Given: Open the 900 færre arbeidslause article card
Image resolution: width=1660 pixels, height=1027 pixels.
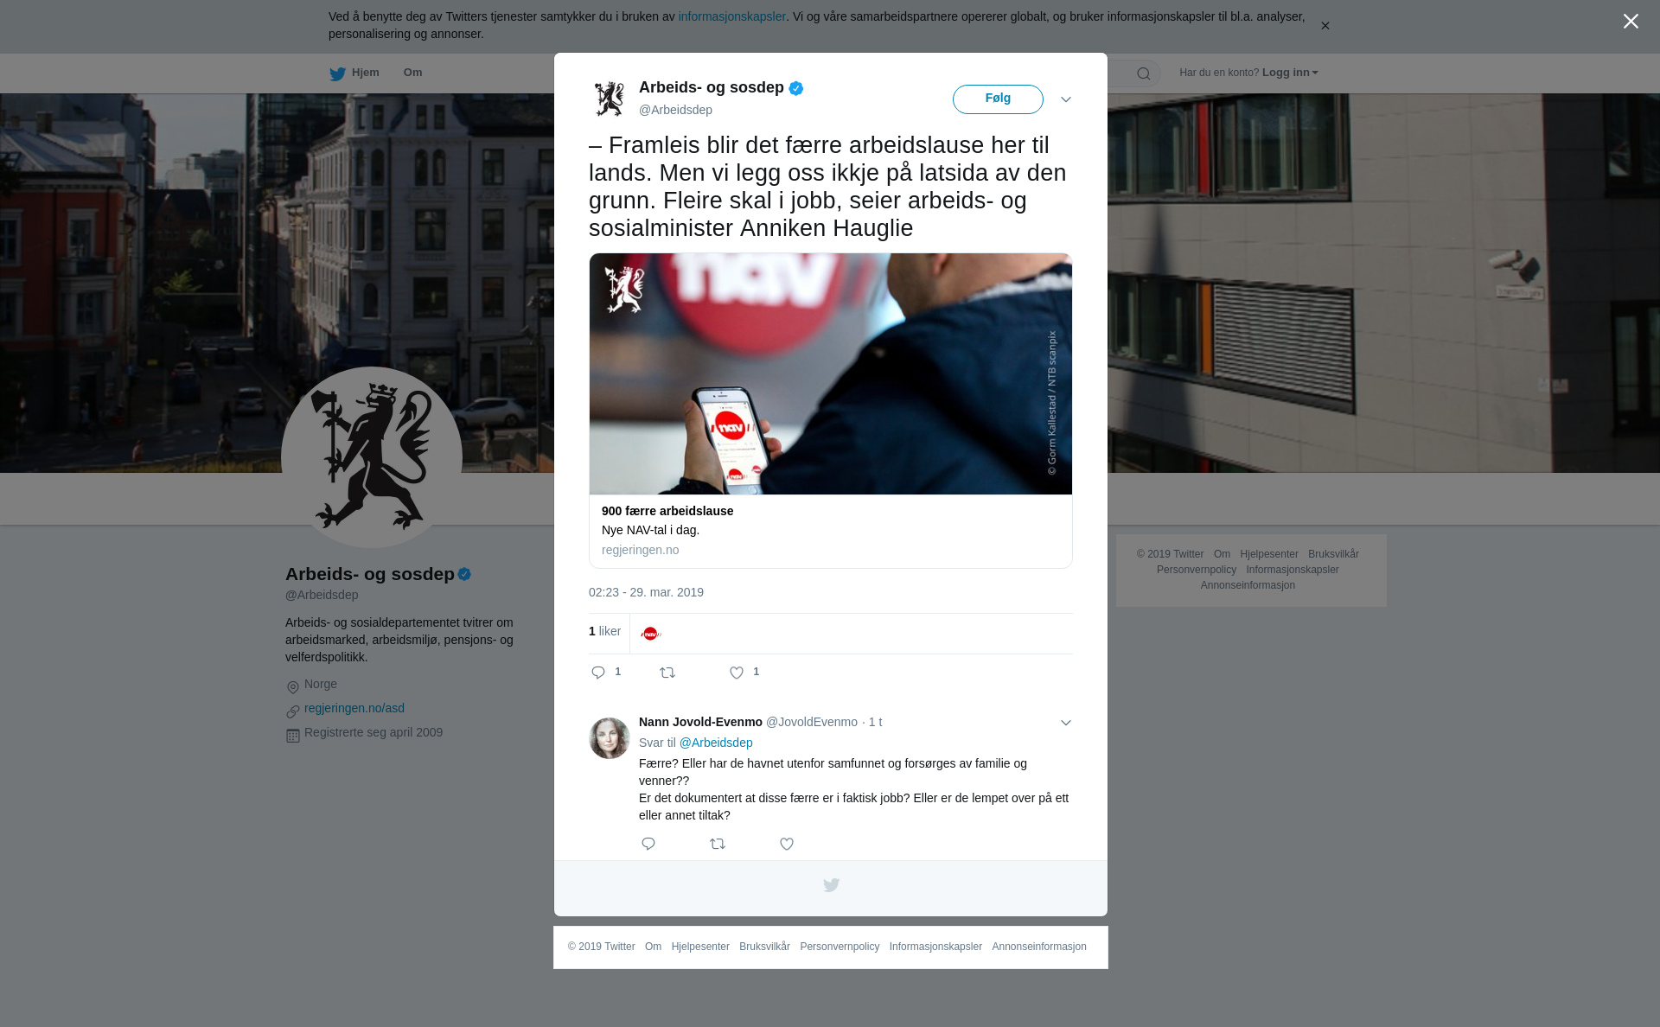Looking at the screenshot, I should [830, 411].
